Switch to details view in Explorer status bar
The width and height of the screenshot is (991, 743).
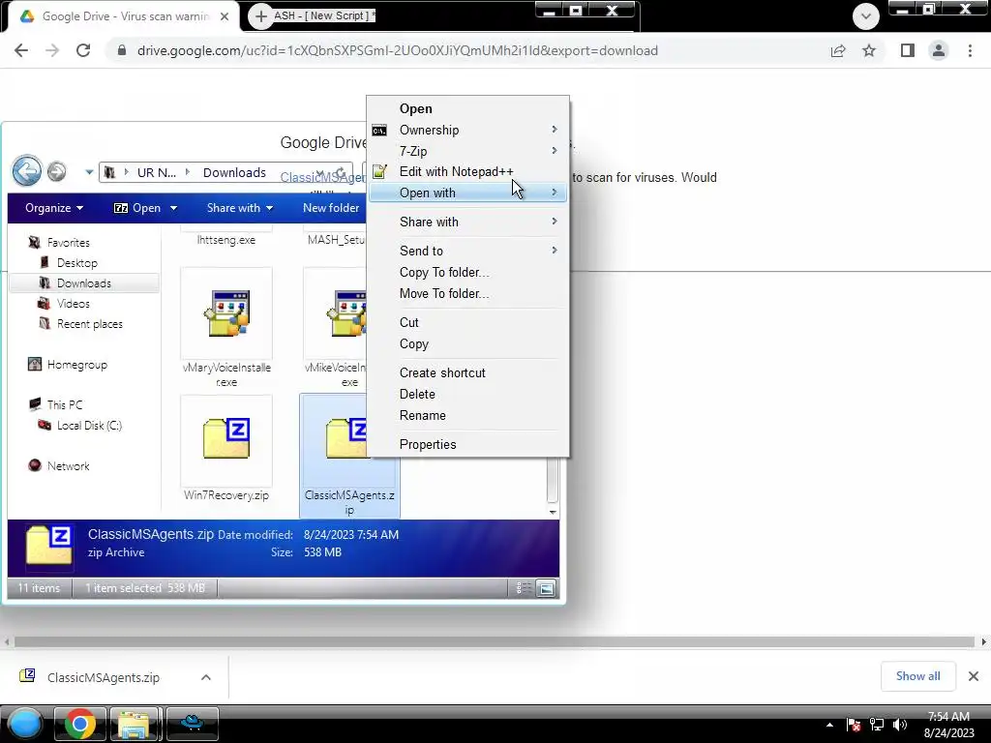point(524,588)
